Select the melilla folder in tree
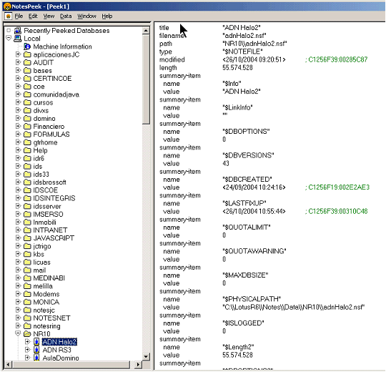This screenshot has width=386, height=372. 43,286
